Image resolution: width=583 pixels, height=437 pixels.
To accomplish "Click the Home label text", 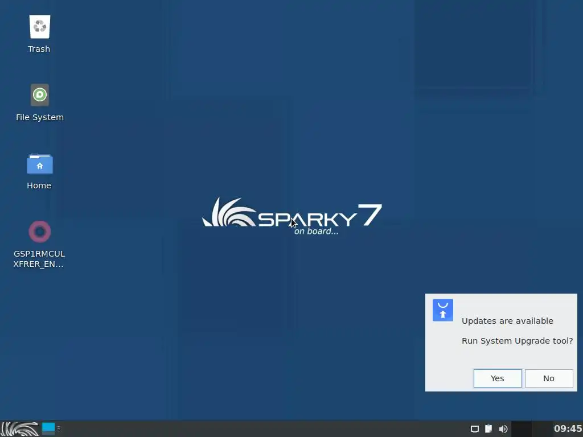I will tap(39, 185).
